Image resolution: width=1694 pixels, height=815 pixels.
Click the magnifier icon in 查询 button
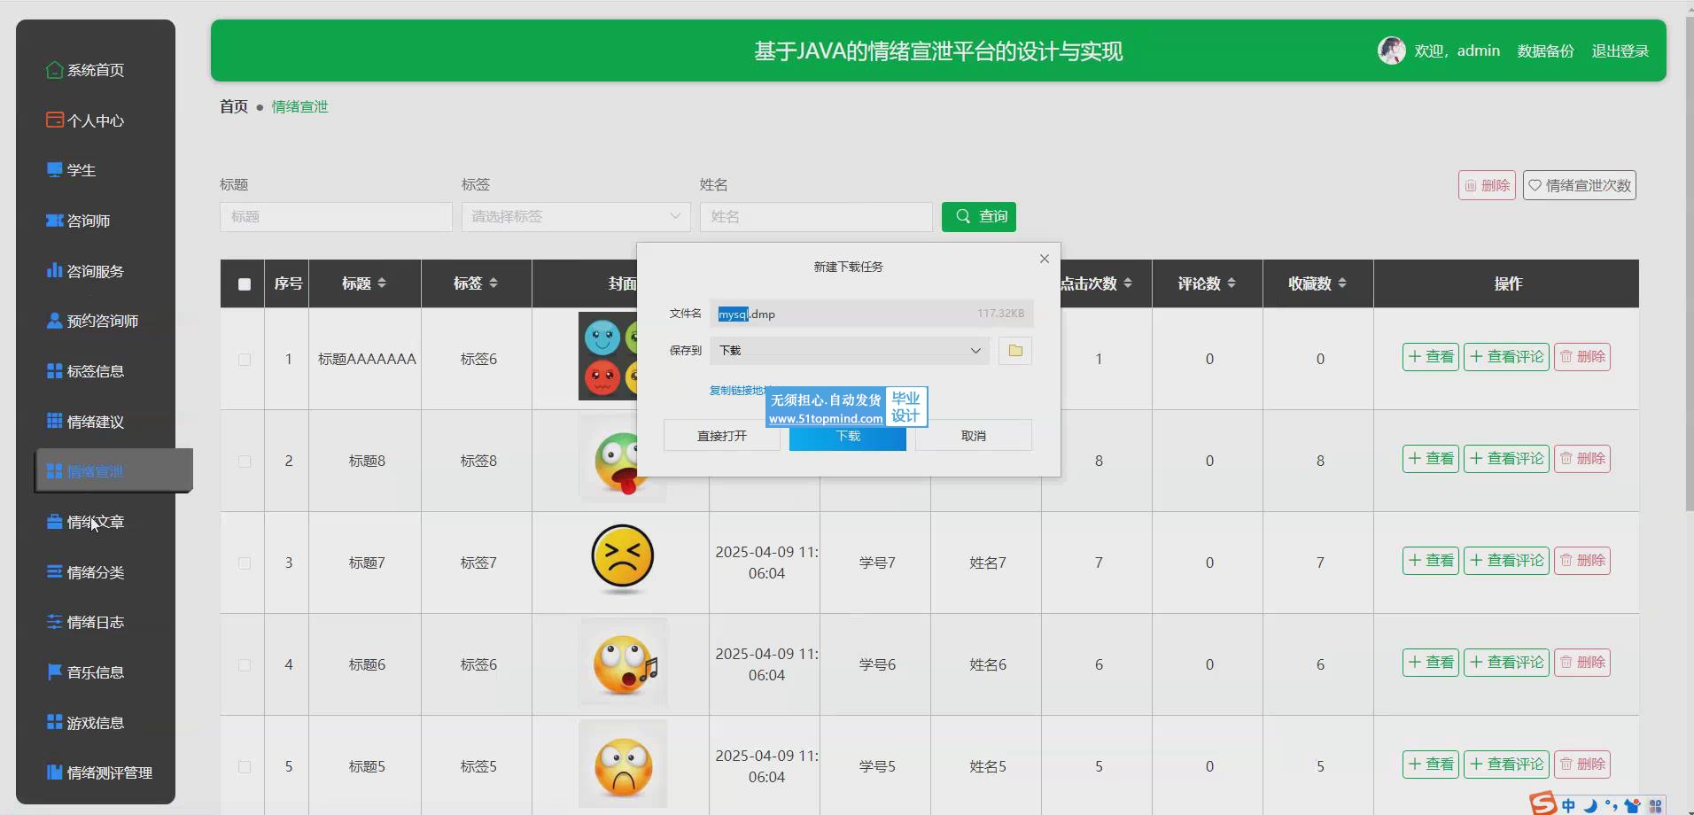pos(962,216)
